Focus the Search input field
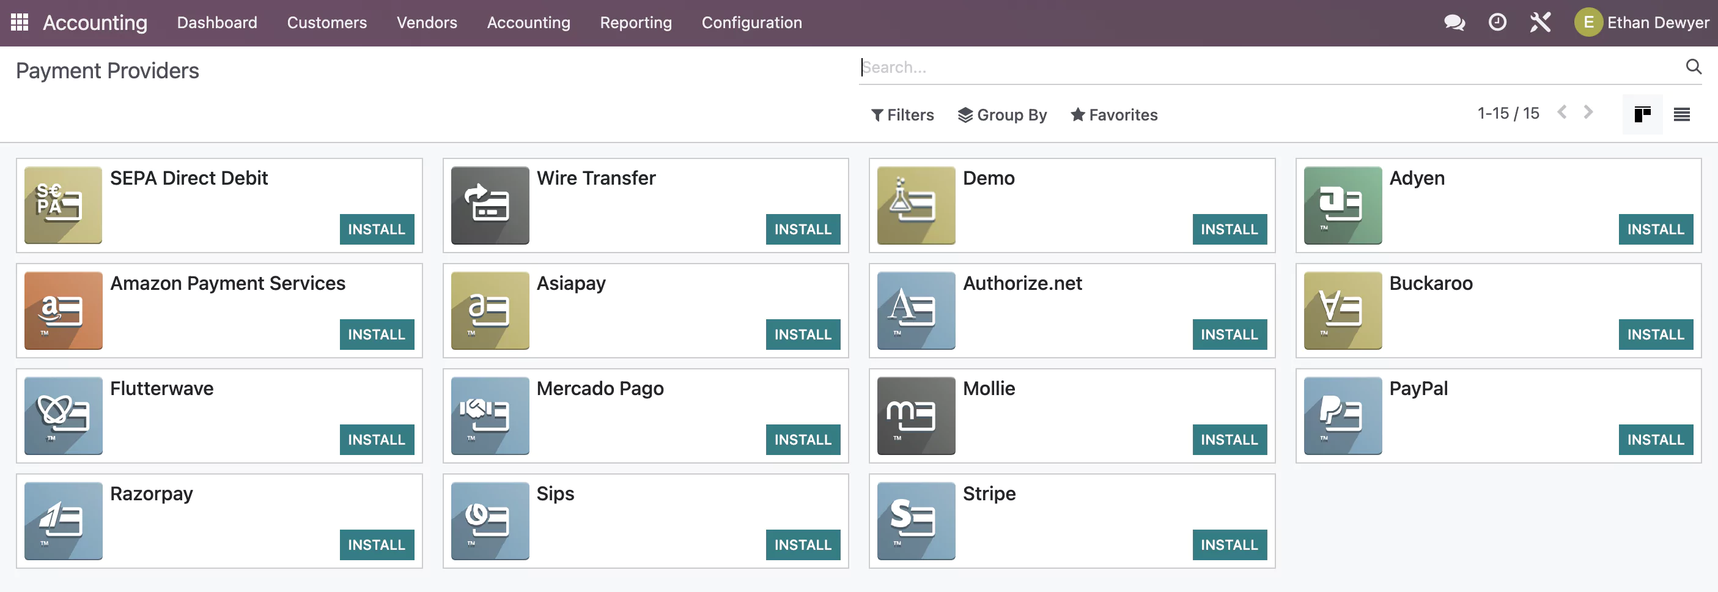The width and height of the screenshot is (1718, 592). click(1270, 67)
